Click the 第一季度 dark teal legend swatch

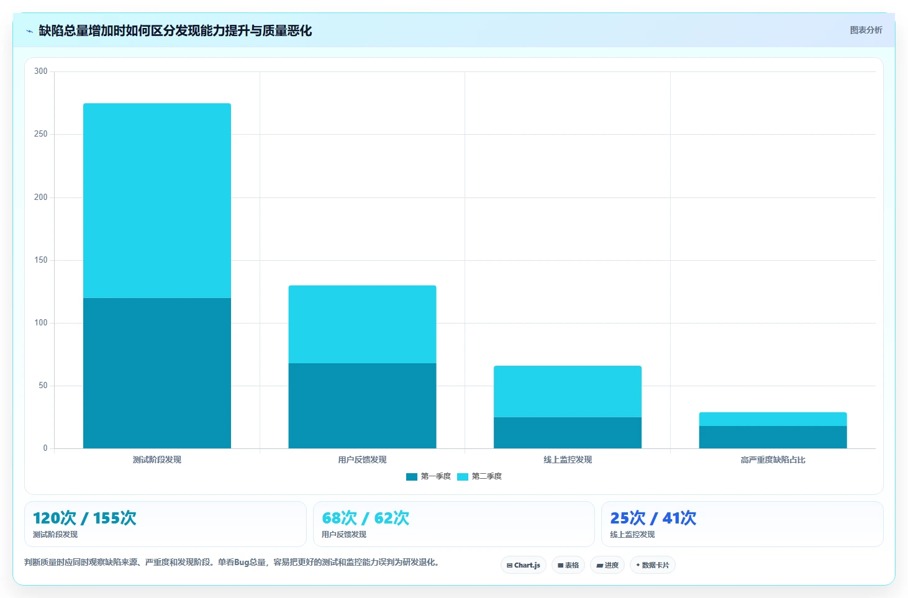(412, 477)
